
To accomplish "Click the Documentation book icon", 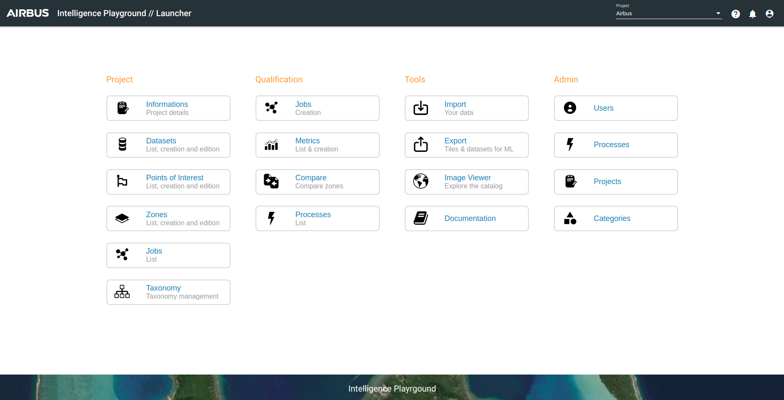I will pyautogui.click(x=421, y=218).
